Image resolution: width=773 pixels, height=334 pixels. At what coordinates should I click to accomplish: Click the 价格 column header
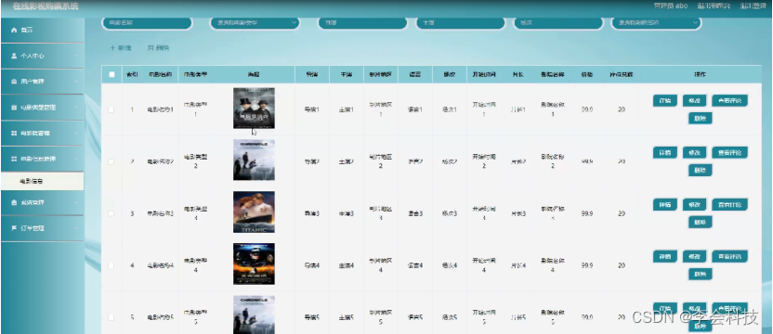[586, 75]
